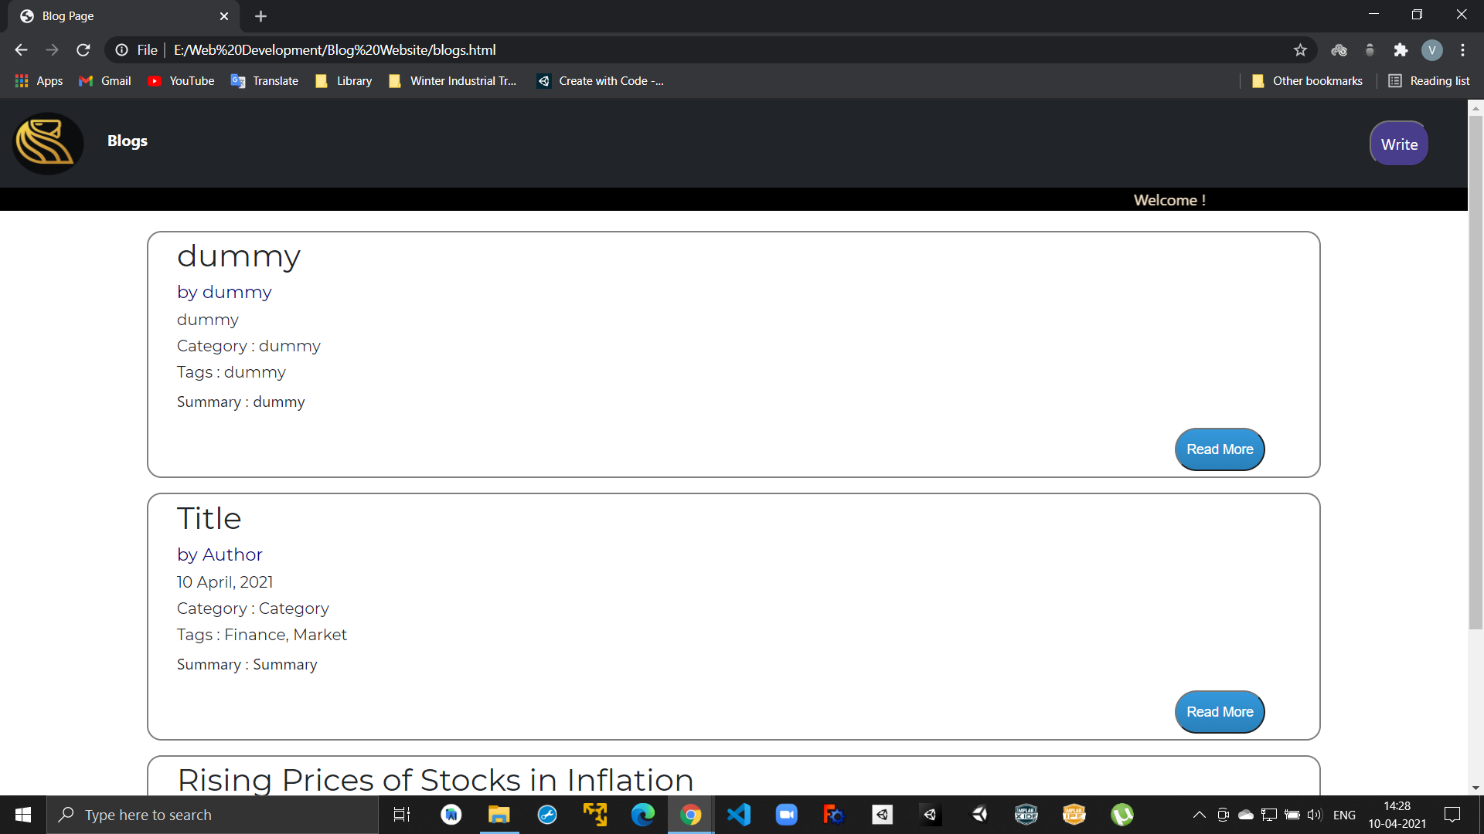Open Translate bookmark
1484x834 pixels.
pos(264,81)
